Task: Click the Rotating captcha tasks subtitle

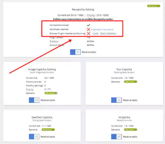Action: pyautogui.click(x=124, y=72)
